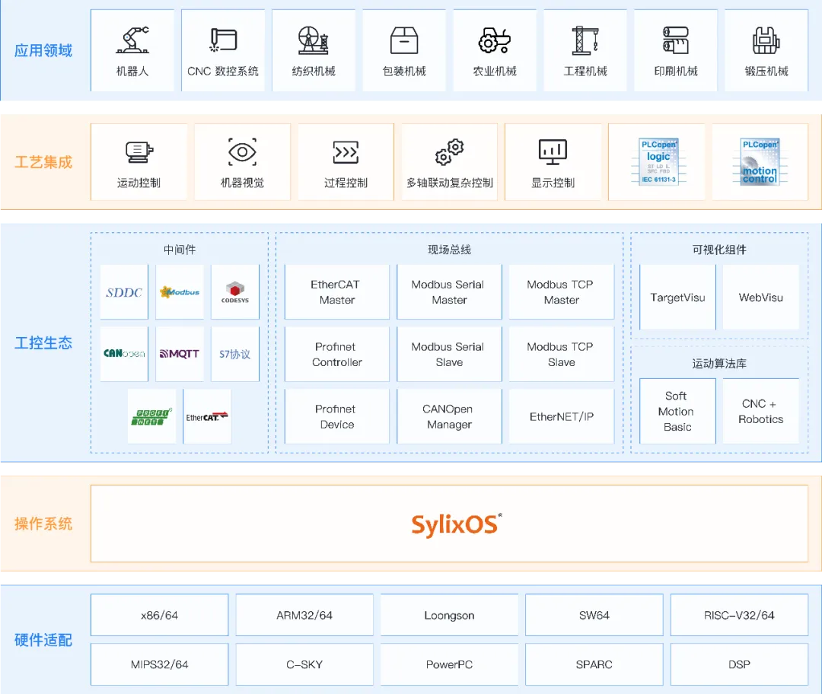Open the WebVisu component tile
Image resolution: width=822 pixels, height=694 pixels.
click(x=760, y=298)
